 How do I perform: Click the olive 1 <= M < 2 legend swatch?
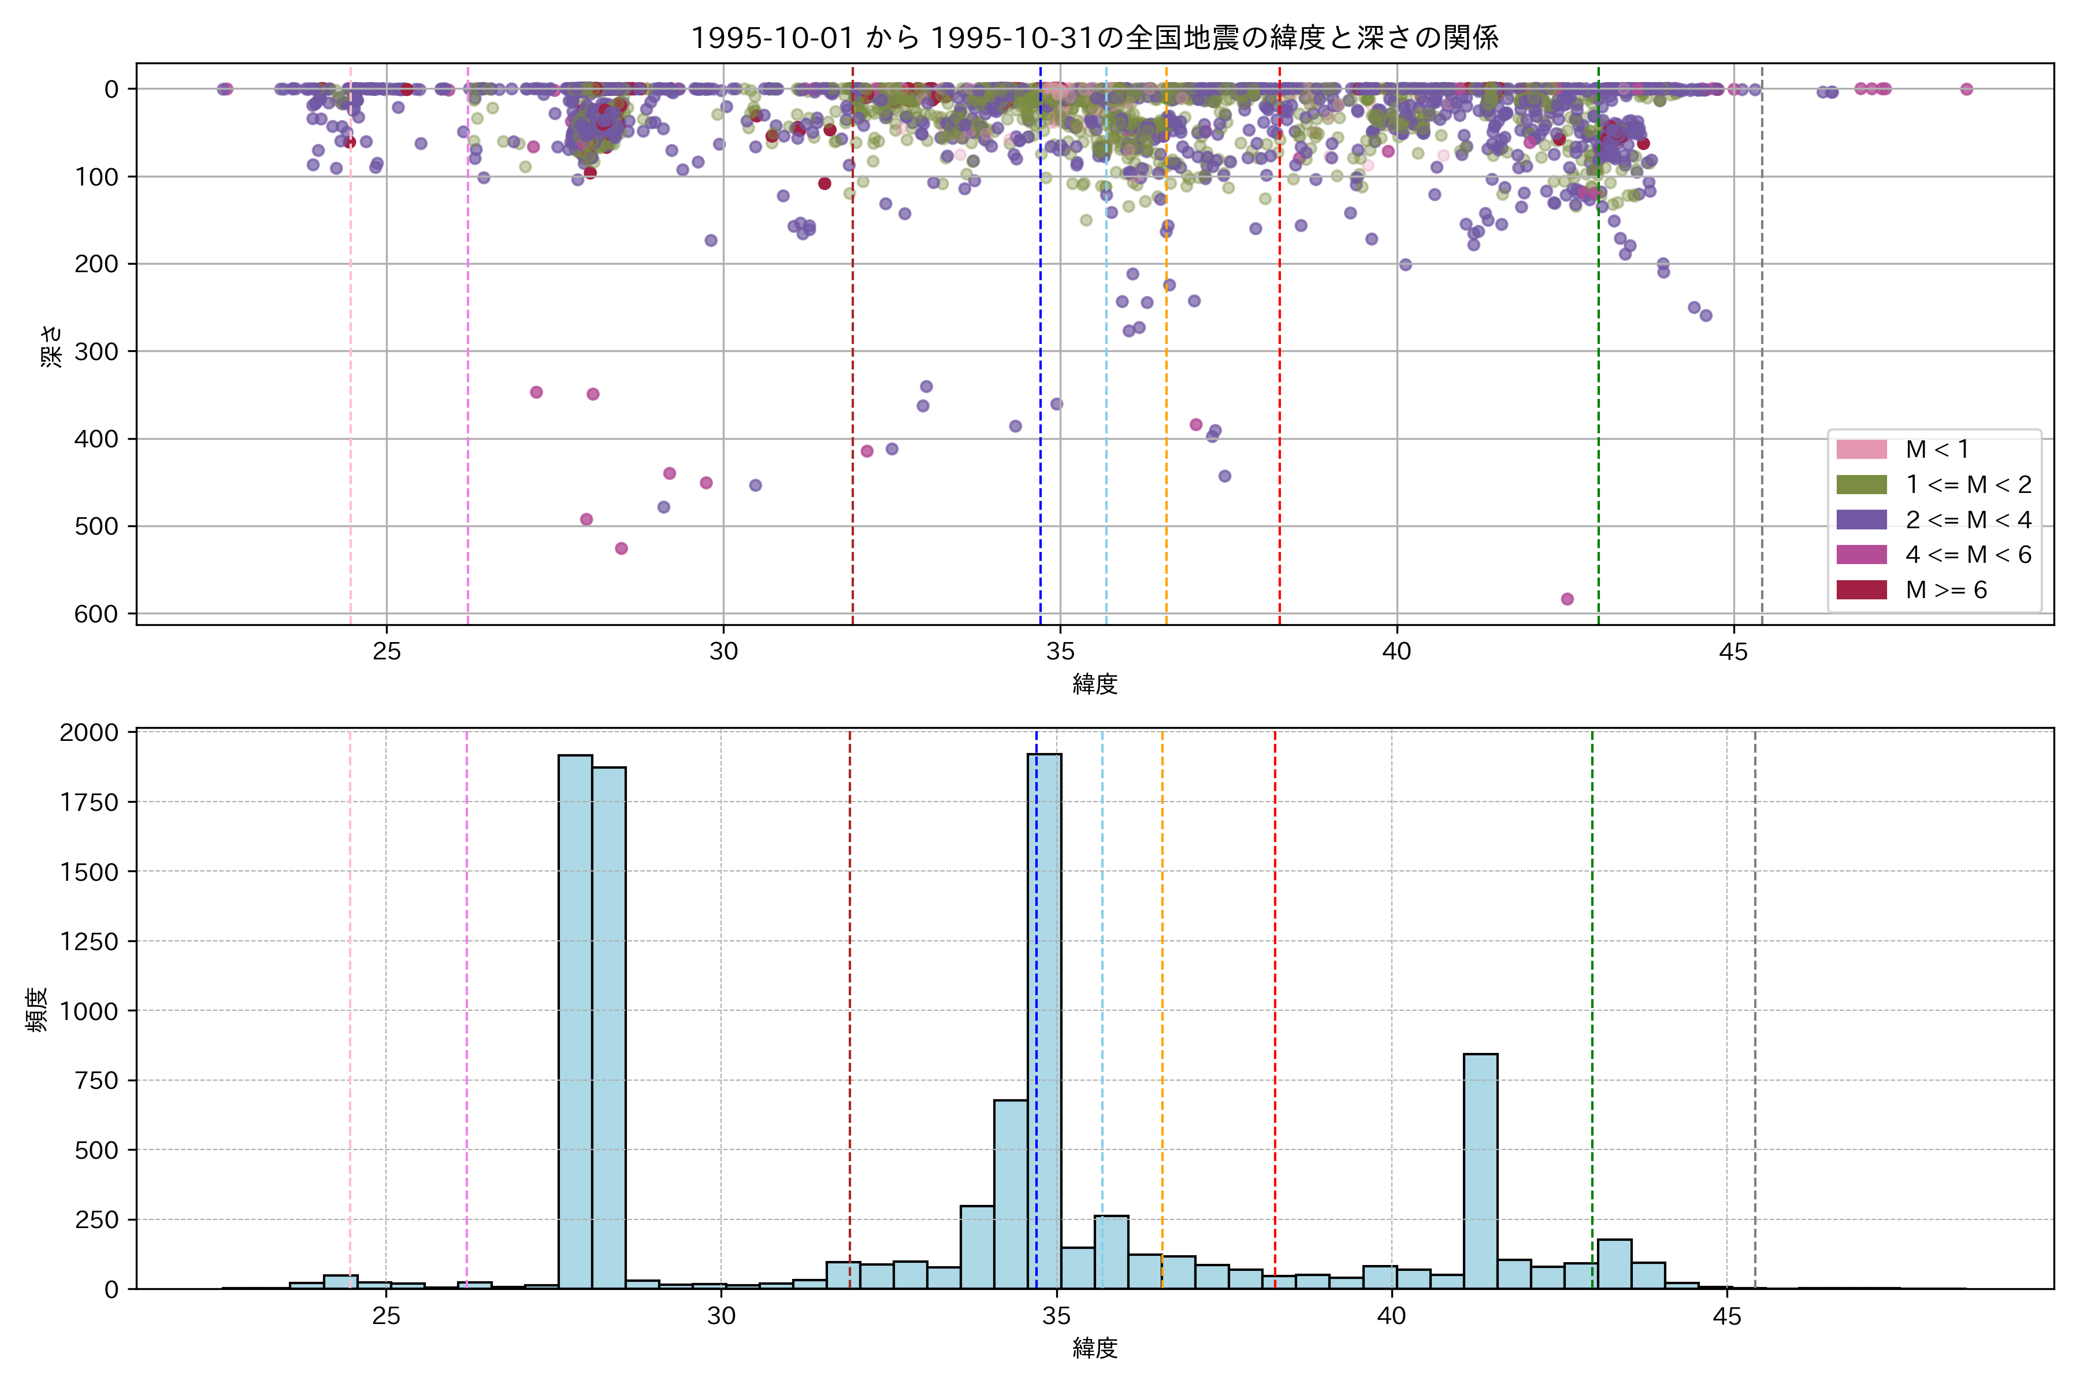pos(1860,485)
